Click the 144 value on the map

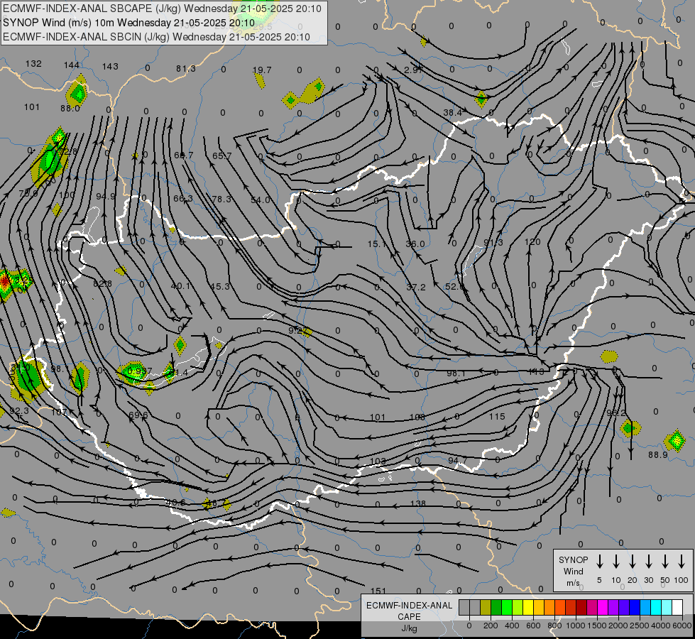pos(72,65)
